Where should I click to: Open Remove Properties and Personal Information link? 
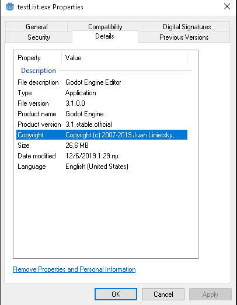tap(74, 269)
